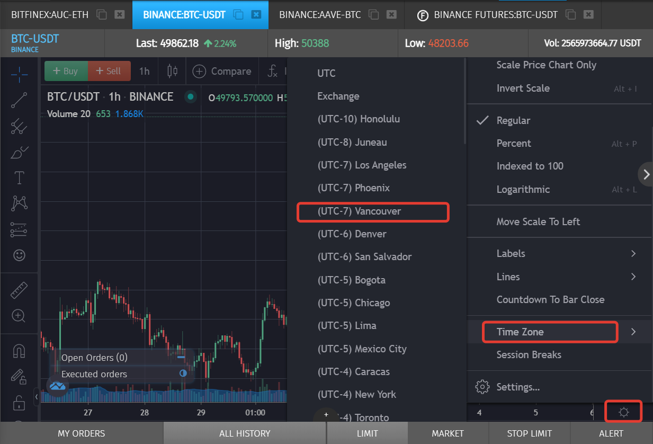Image resolution: width=653 pixels, height=444 pixels.
Task: Close the BINANCE FUTURES:BTC-USDT tab
Action: pos(589,14)
